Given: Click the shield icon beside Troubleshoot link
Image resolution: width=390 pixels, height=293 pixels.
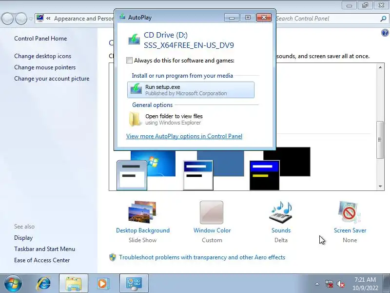Looking at the screenshot, I should point(113,257).
